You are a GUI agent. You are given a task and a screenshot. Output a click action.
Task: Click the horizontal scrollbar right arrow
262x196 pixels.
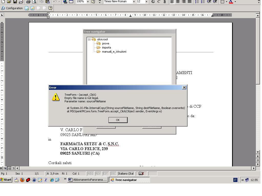coord(253,168)
